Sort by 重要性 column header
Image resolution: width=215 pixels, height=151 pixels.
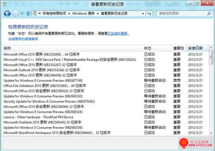pos(179,48)
